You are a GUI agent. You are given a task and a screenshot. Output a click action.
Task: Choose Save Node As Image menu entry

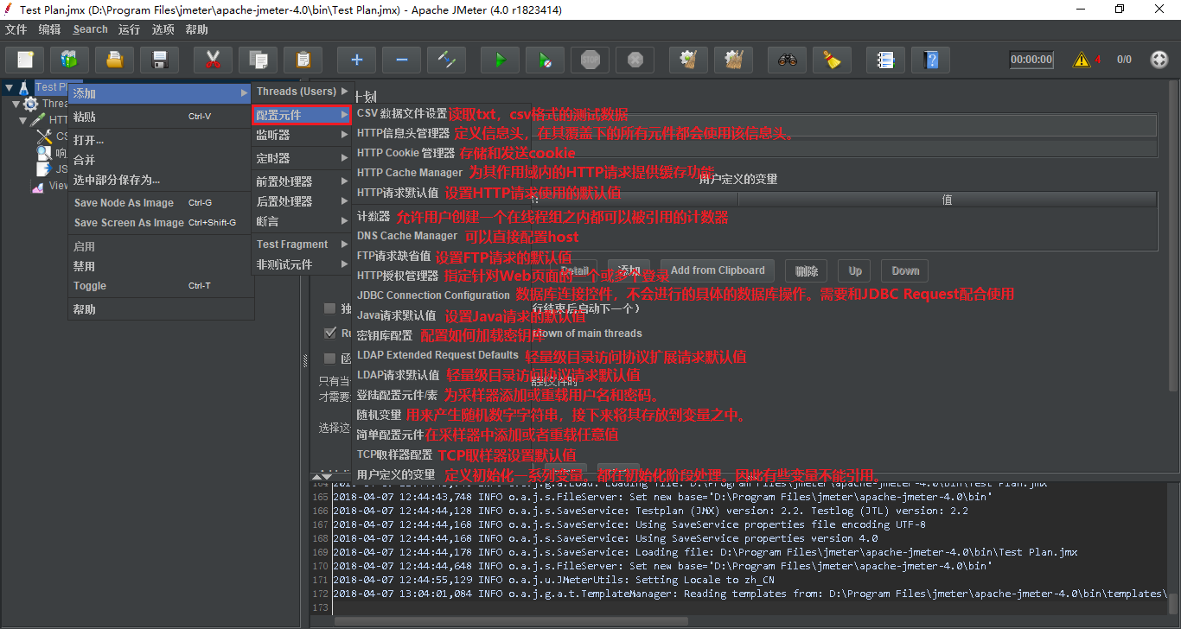(x=161, y=203)
